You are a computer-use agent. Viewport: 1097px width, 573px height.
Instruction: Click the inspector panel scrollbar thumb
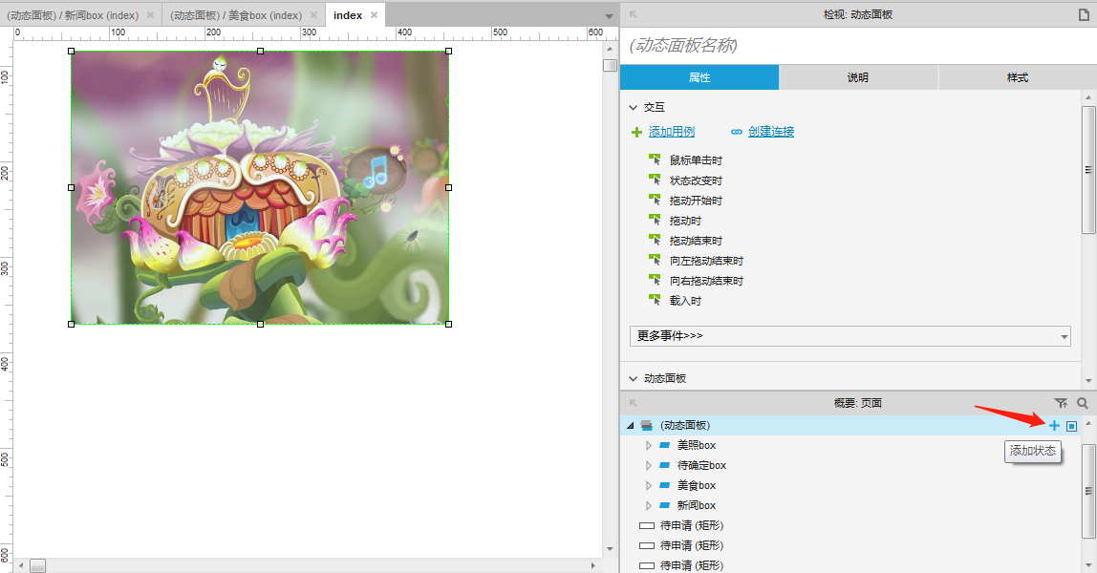click(1087, 170)
